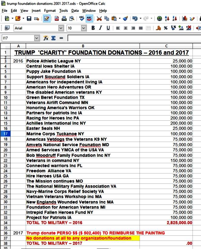Open the font size dropdown
Viewport: 201px width, 249px height.
84,28
